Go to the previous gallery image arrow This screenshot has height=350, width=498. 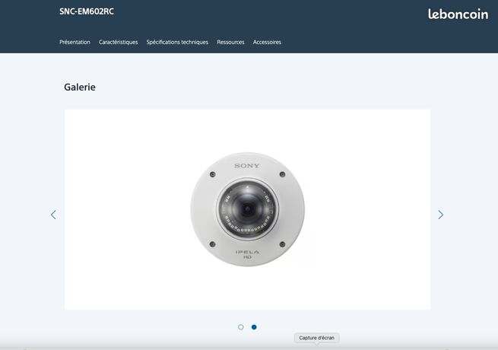coord(53,215)
